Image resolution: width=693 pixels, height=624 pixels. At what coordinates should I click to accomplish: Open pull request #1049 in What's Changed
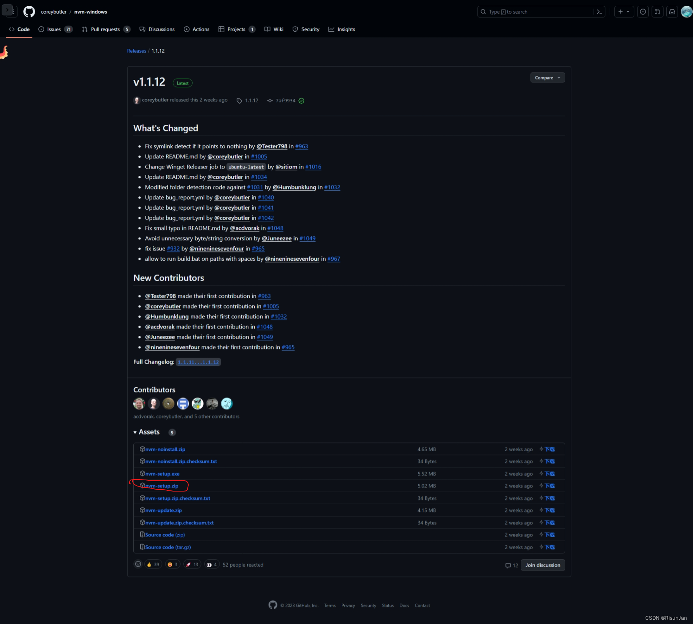tap(307, 239)
